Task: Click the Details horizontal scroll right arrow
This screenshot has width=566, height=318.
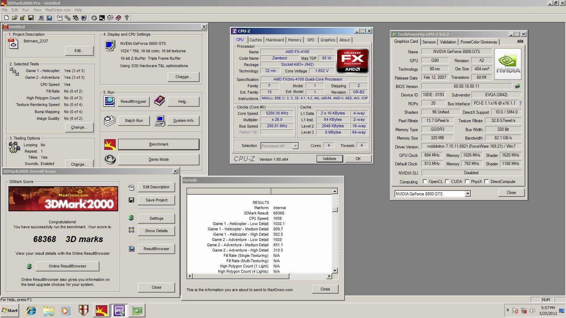Action: (x=329, y=276)
